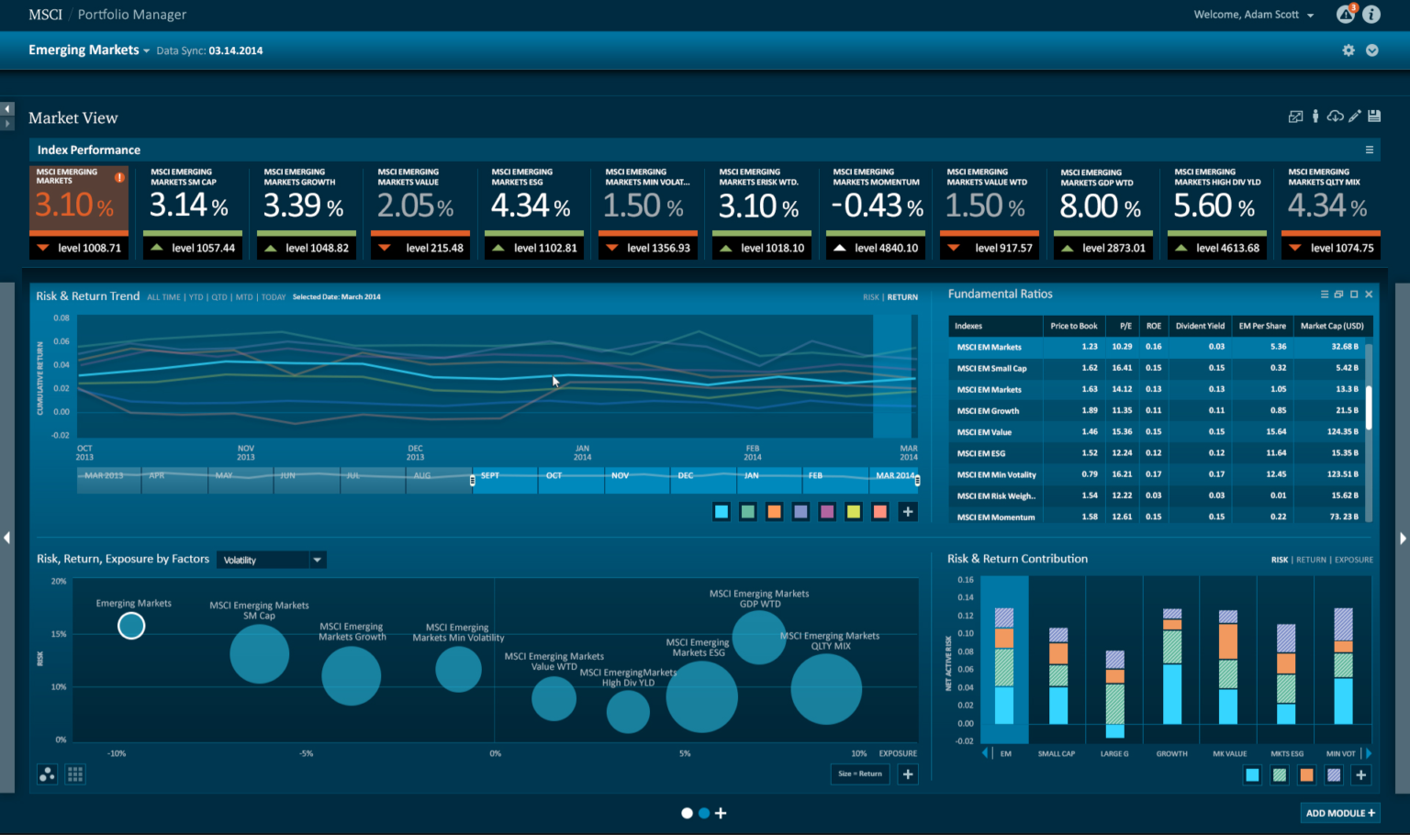Image resolution: width=1410 pixels, height=835 pixels.
Task: Toggle cyan series in contribution chart legend
Action: (1253, 775)
